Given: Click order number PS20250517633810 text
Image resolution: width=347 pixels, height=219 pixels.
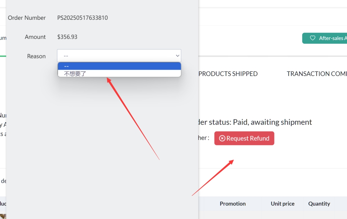Looking at the screenshot, I should (83, 18).
